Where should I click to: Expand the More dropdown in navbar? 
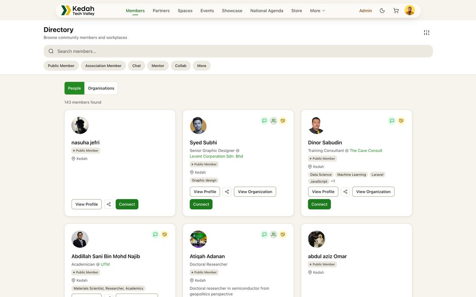(317, 11)
